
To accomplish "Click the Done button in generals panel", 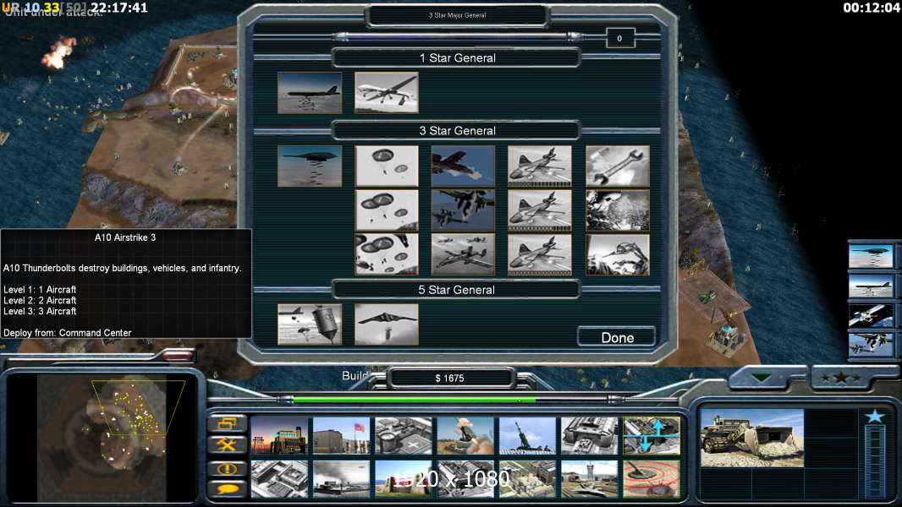I will [x=616, y=337].
